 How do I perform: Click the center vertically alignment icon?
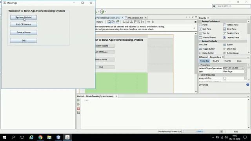tap(142, 22)
